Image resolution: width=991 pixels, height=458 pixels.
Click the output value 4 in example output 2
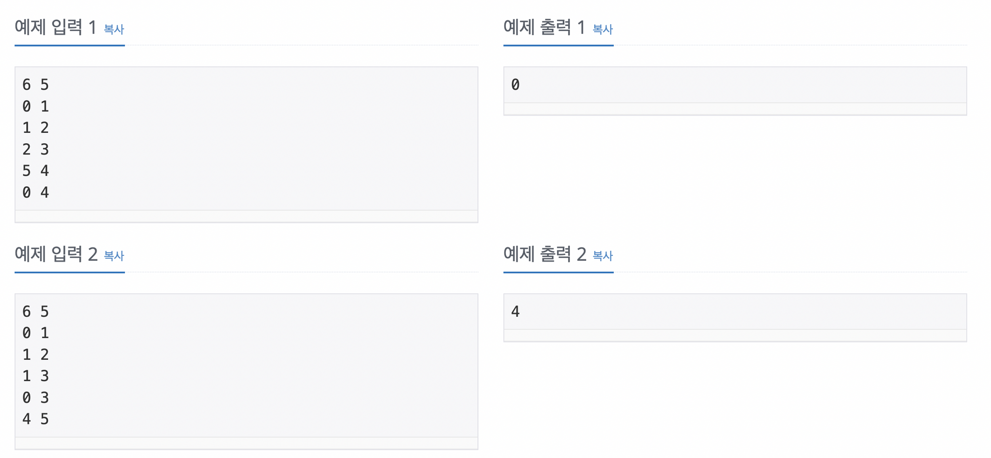point(515,311)
